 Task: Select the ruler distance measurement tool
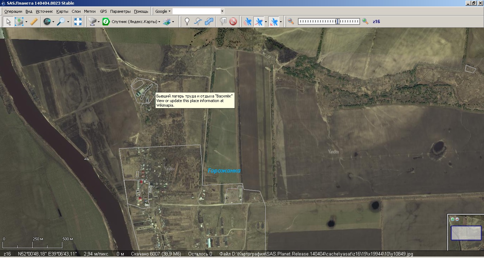(34, 22)
